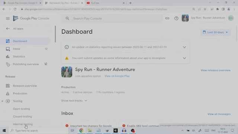This screenshot has width=238, height=134.
Task: Click the yellow warning triangle icon
Action: pyautogui.click(x=67, y=58)
